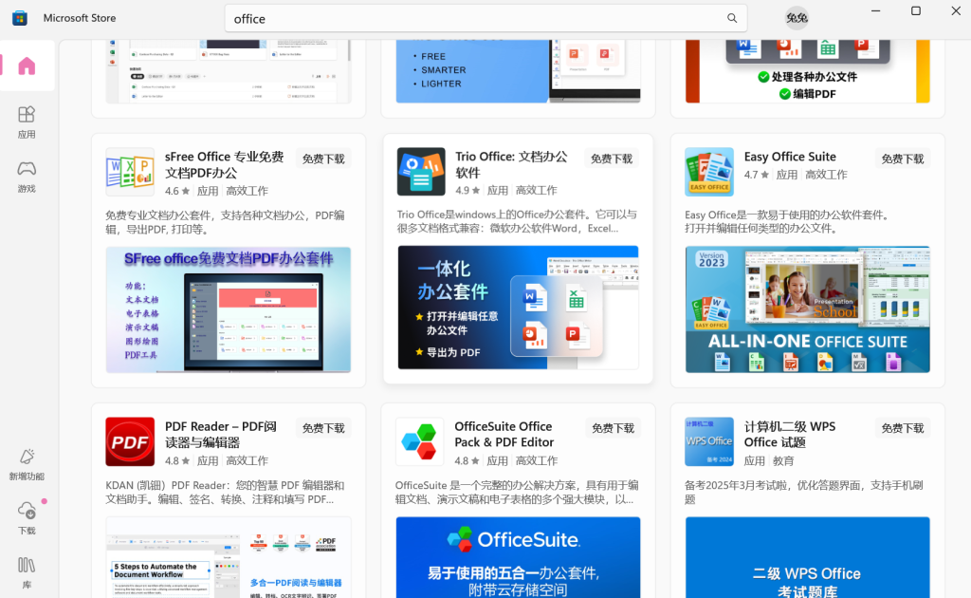The height and width of the screenshot is (598, 971).
Task: Go to the 应用 (Apps) section
Action: point(27,122)
